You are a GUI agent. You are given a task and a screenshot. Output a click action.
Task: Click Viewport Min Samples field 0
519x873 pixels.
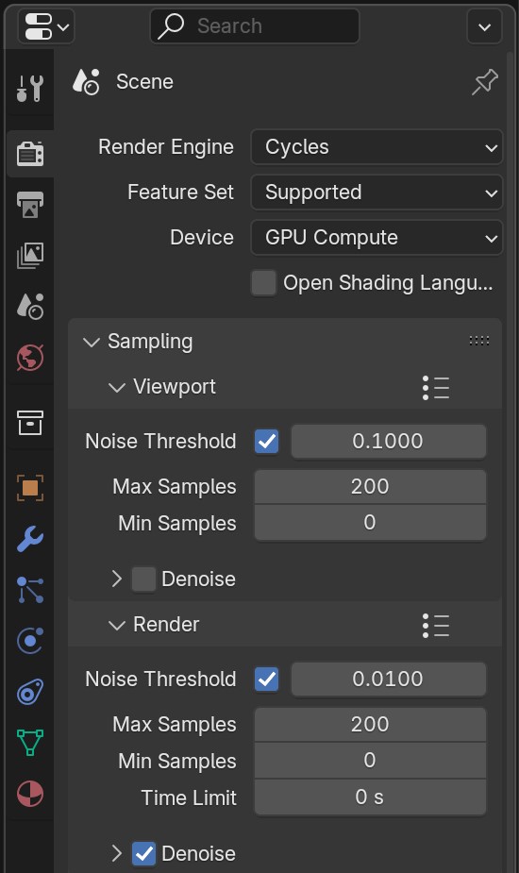pos(370,523)
